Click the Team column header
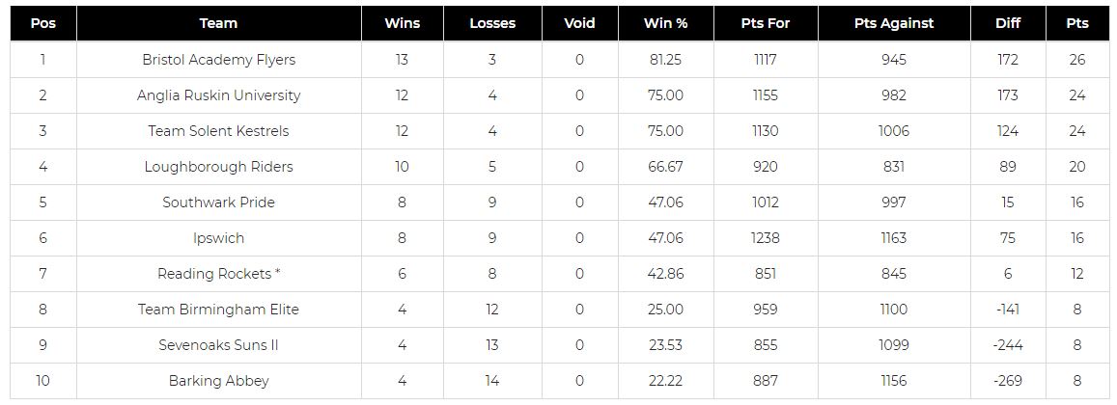This screenshot has width=1117, height=405. pyautogui.click(x=219, y=23)
